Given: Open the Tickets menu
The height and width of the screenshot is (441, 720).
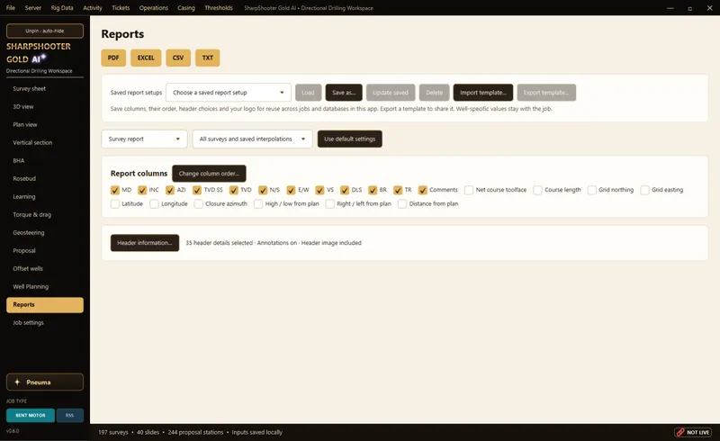Looking at the screenshot, I should (x=121, y=8).
